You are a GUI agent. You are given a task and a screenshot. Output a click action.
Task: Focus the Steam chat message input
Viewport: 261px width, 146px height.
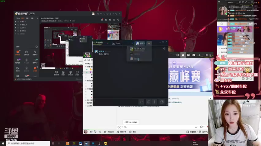116,102
